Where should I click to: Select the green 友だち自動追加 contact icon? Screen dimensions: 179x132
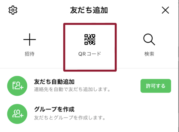(17, 86)
